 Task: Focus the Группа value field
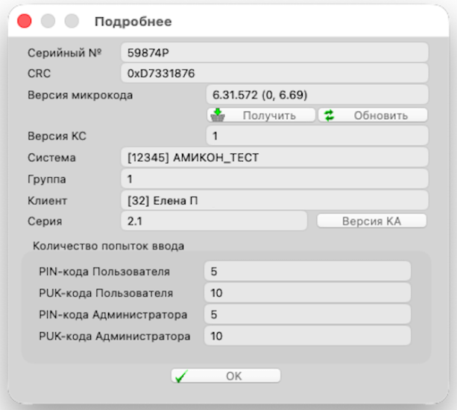(274, 179)
